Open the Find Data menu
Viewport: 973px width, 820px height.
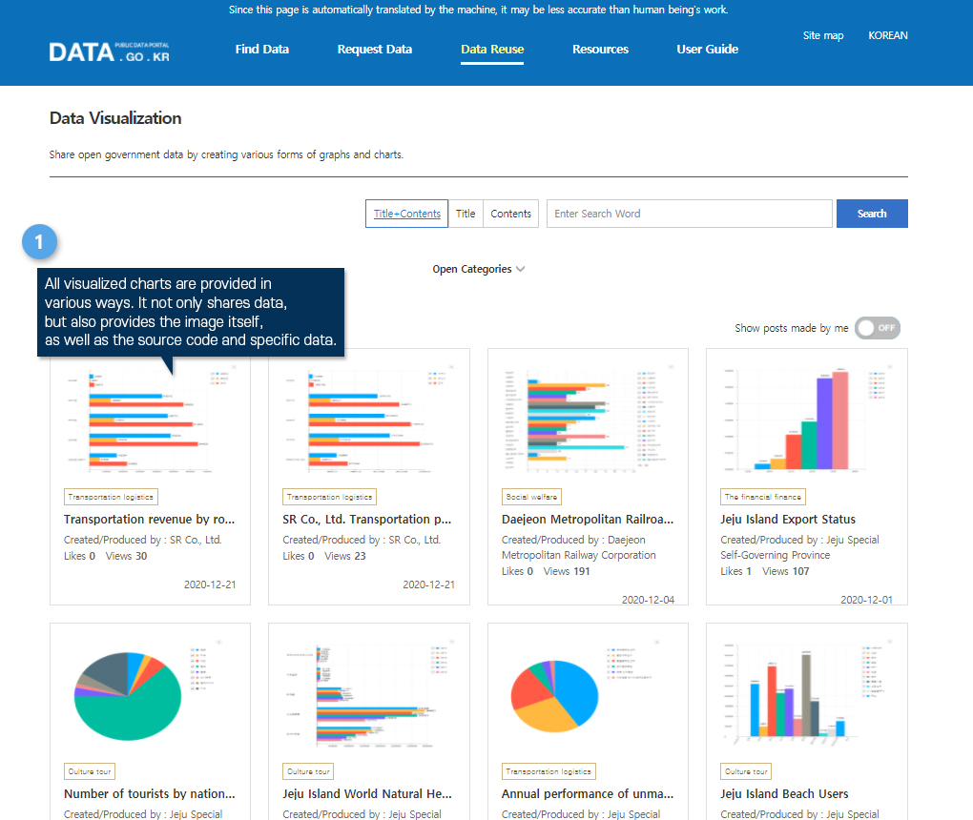261,50
